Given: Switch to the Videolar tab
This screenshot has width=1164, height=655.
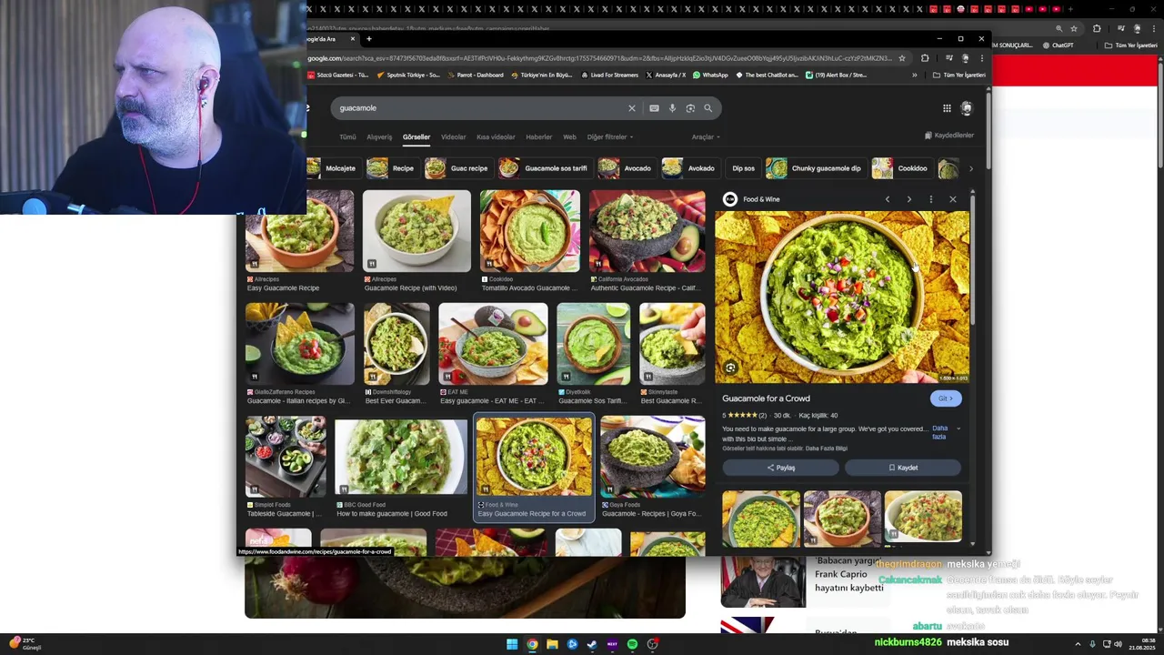Looking at the screenshot, I should point(453,137).
